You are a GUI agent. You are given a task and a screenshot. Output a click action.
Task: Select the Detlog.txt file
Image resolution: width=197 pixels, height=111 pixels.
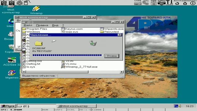tap(31, 64)
